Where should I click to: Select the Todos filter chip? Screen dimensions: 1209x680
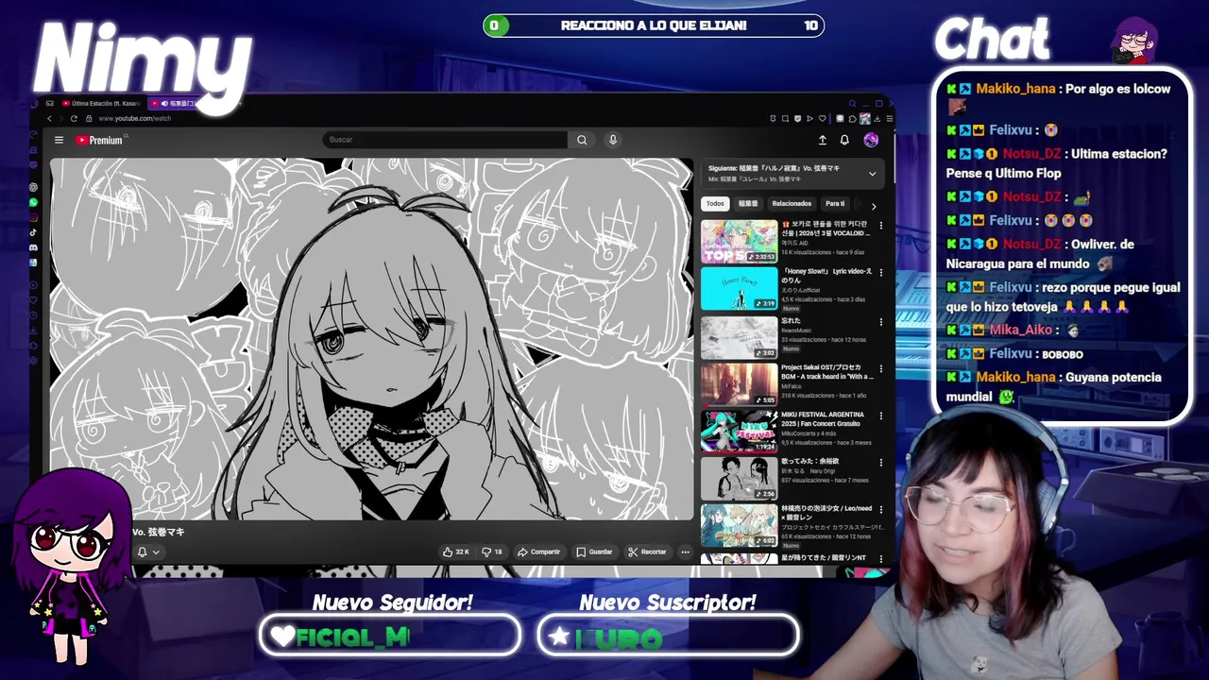(716, 203)
